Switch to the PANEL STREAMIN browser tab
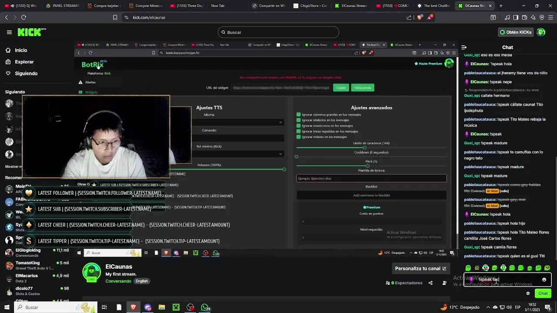The width and height of the screenshot is (557, 313). (x=63, y=6)
